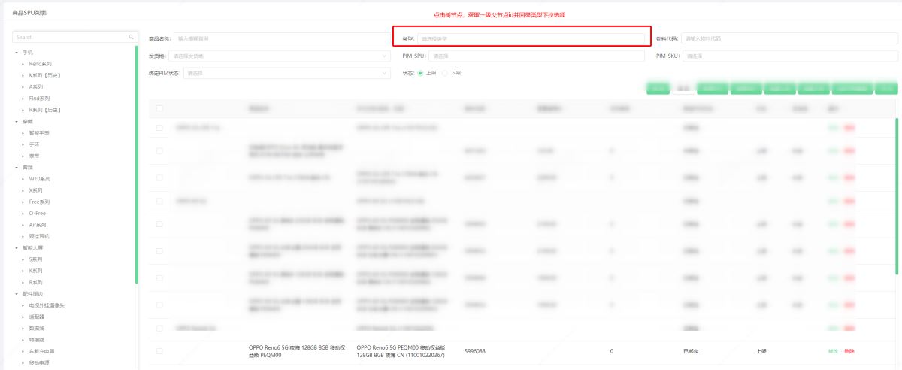This screenshot has width=902, height=370.
Task: Click the green scrollbar of the category tree
Action: click(137, 165)
